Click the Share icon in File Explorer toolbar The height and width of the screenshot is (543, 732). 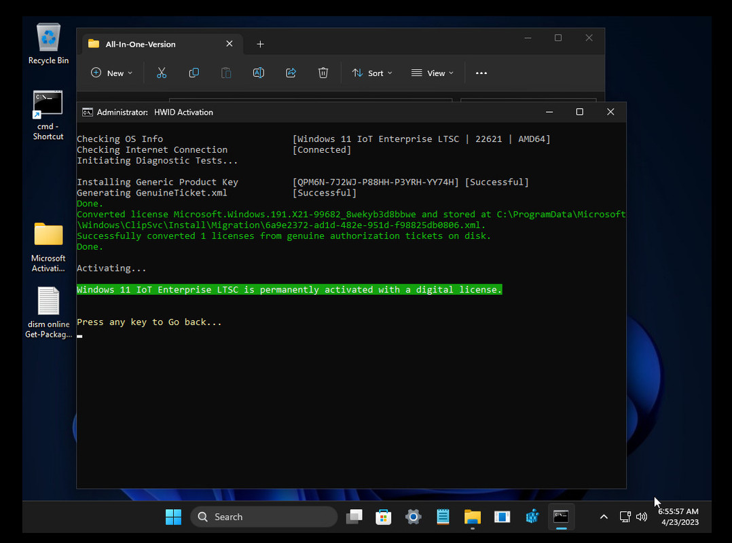click(x=291, y=73)
